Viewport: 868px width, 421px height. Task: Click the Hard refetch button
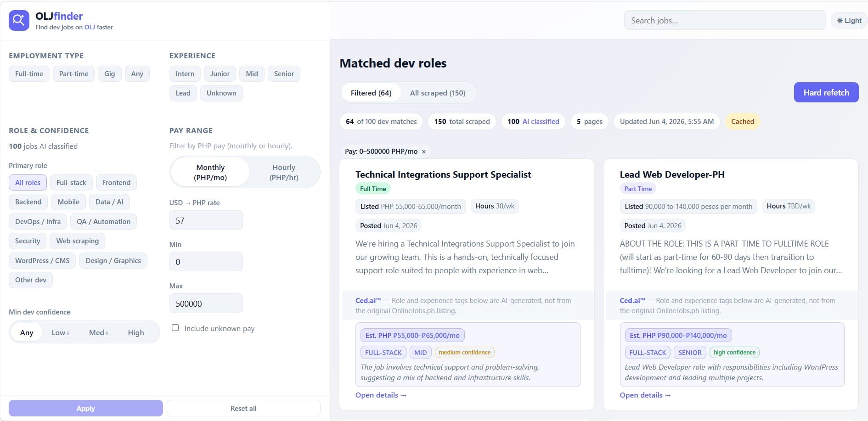click(x=826, y=92)
